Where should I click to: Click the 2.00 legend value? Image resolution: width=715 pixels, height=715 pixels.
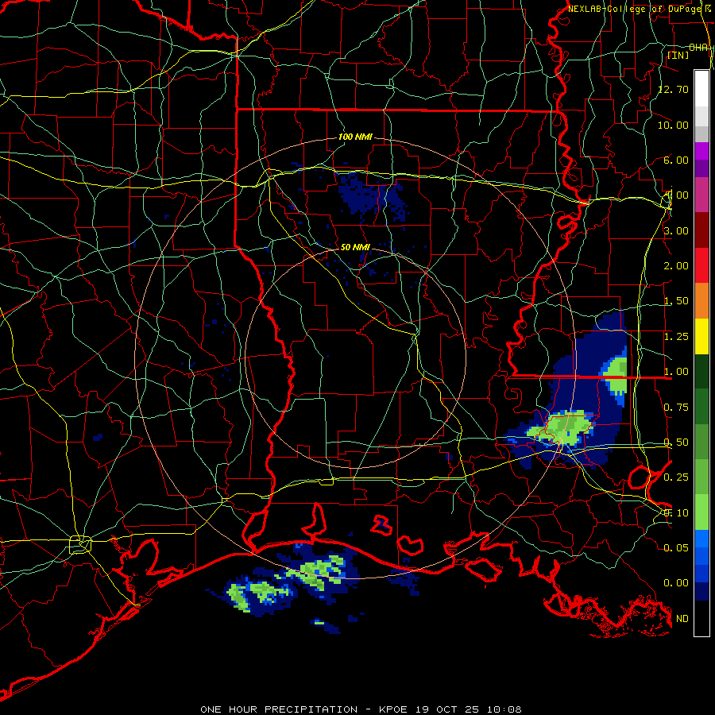676,266
